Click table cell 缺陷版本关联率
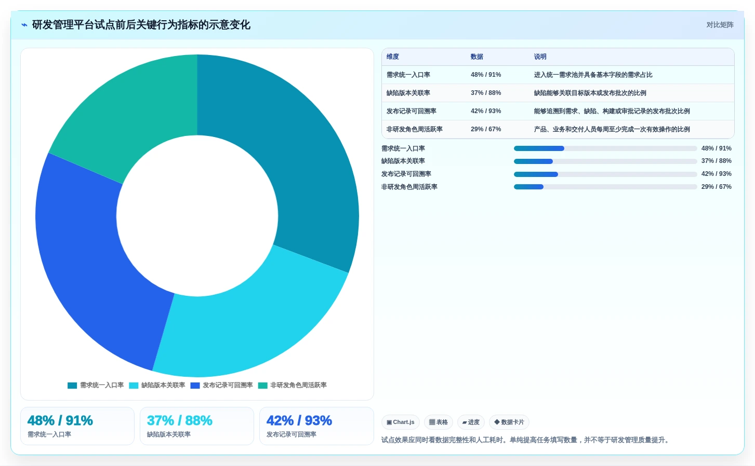Screen dimensions: 755x466 pos(408,93)
